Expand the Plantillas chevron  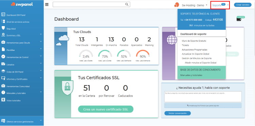41,49
